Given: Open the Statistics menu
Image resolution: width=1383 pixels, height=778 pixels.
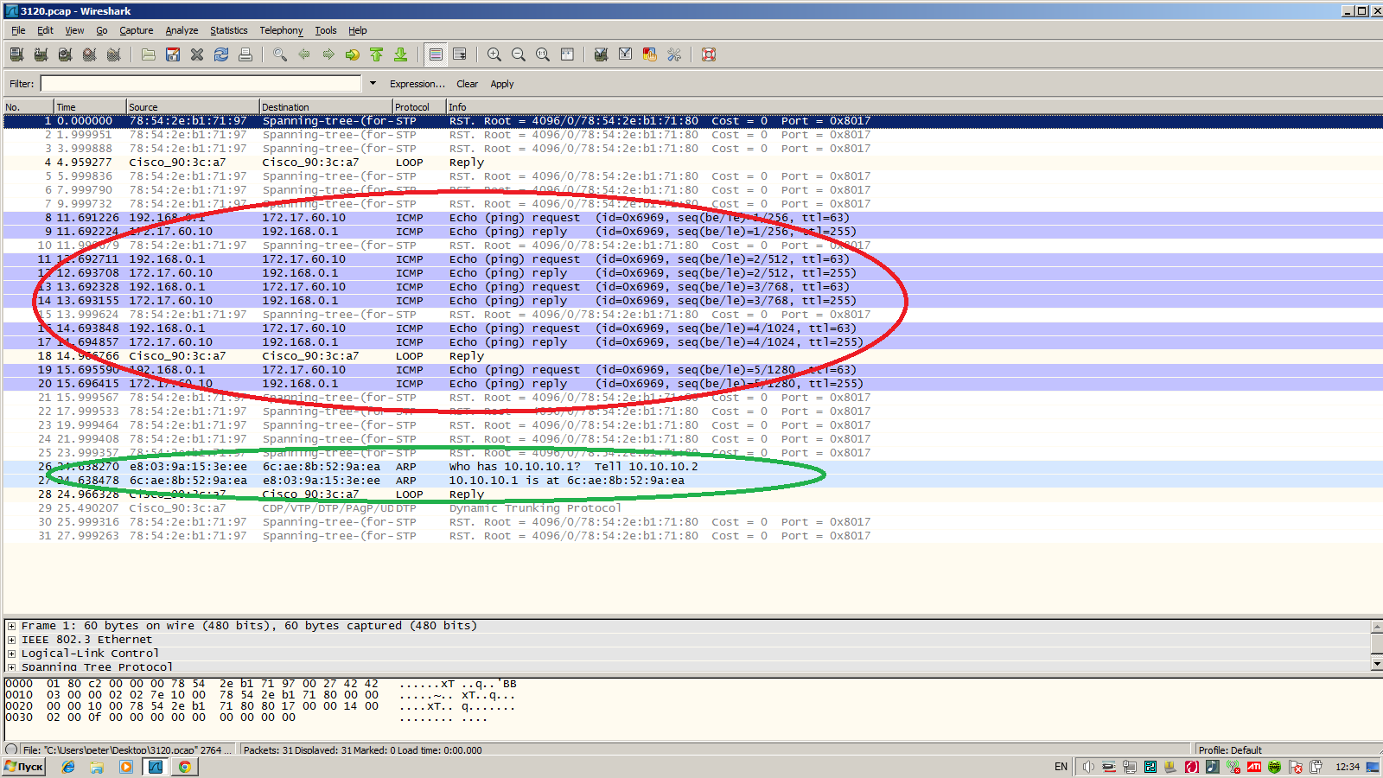Looking at the screenshot, I should coord(228,30).
